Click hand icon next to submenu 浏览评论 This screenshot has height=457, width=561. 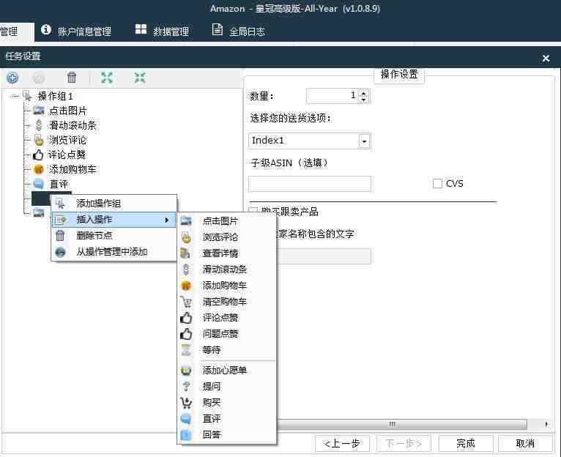[x=186, y=237]
